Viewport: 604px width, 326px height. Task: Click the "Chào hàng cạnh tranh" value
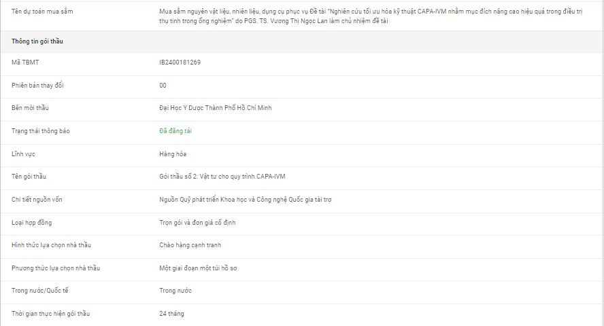(190, 245)
